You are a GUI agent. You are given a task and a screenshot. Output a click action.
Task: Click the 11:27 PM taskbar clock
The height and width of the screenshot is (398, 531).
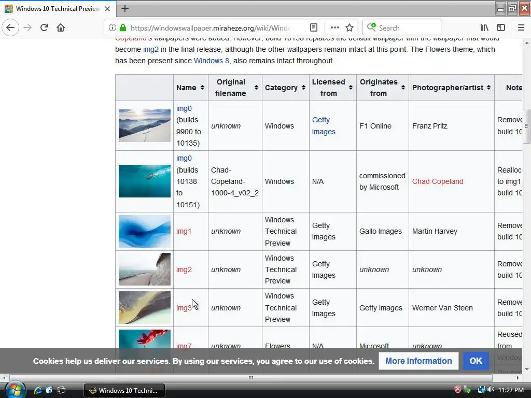[511, 390]
